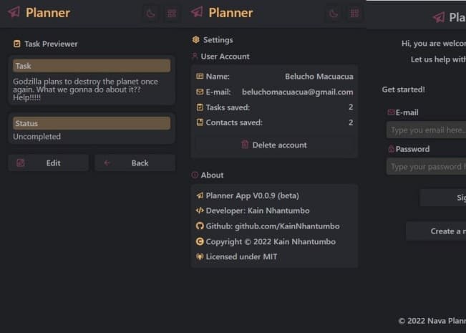The image size is (466, 333).
Task: Click the Github octocat icon
Action: pos(200,226)
